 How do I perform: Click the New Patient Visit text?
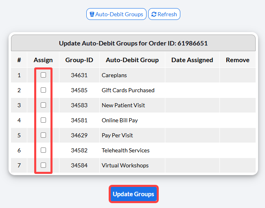pos(123,105)
